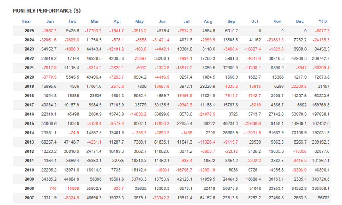Click the 2016 year row label

coord(29,114)
